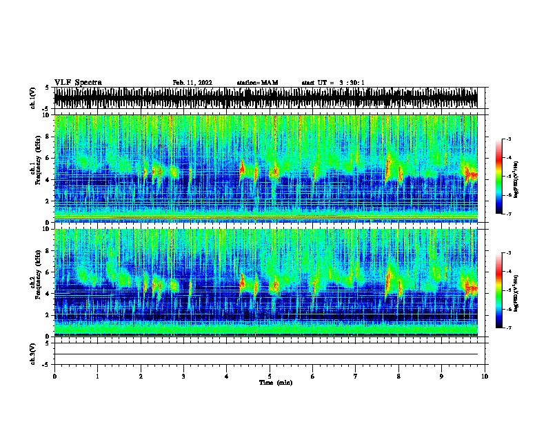Click the "Time (min)" axis label
The width and height of the screenshot is (546, 422).
276,383
